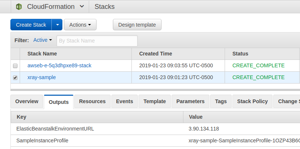The width and height of the screenshot is (300, 149).
Task: Open the awseb-e-5q3dhpxe89-stack link
Action: [x=59, y=65]
